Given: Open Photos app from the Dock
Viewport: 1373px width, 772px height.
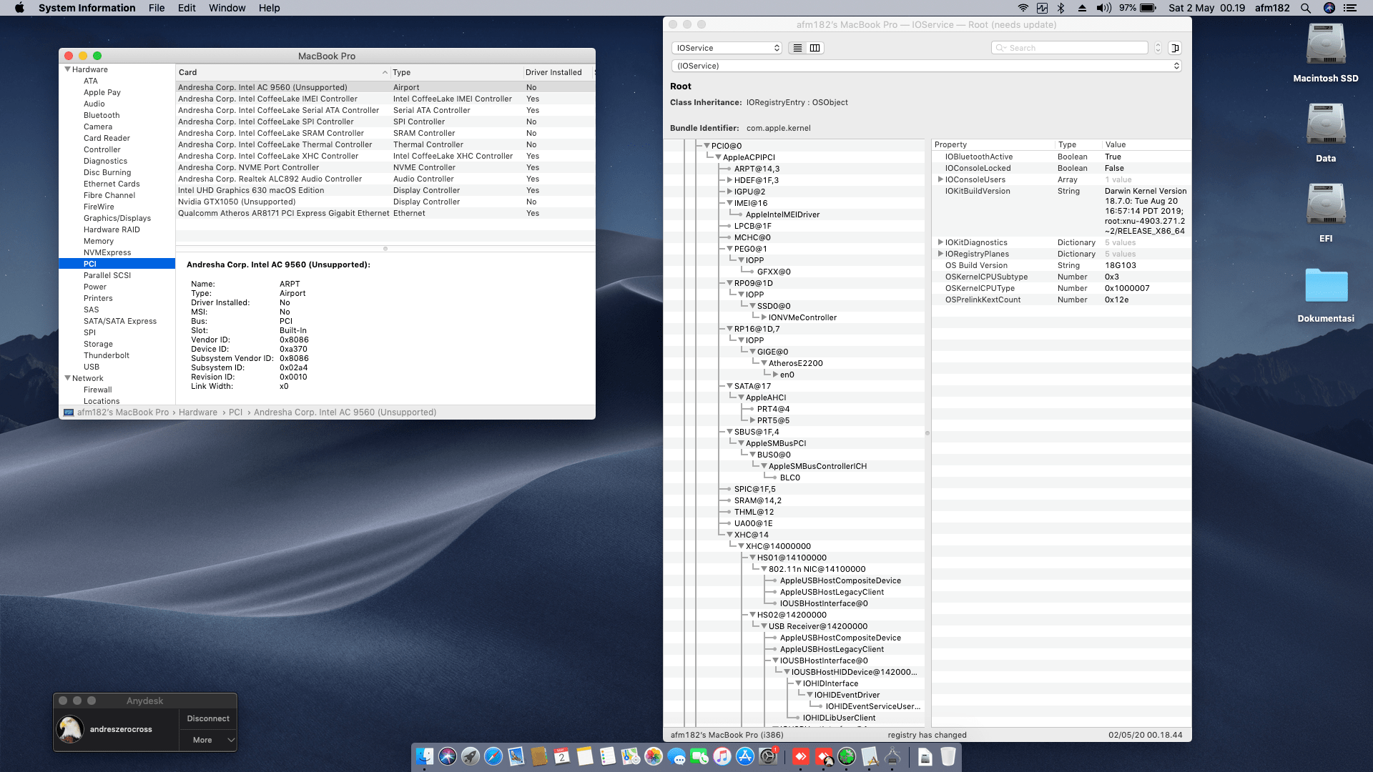Looking at the screenshot, I should tap(654, 756).
